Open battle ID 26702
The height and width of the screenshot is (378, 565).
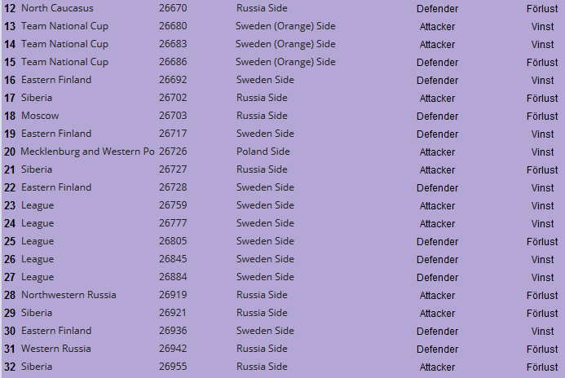point(173,98)
